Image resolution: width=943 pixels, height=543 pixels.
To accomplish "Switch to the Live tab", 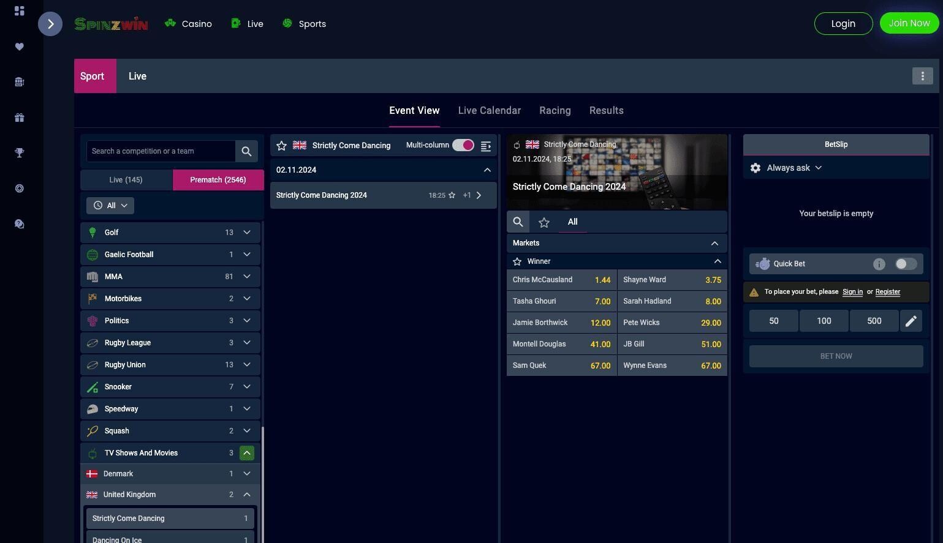I will point(137,76).
